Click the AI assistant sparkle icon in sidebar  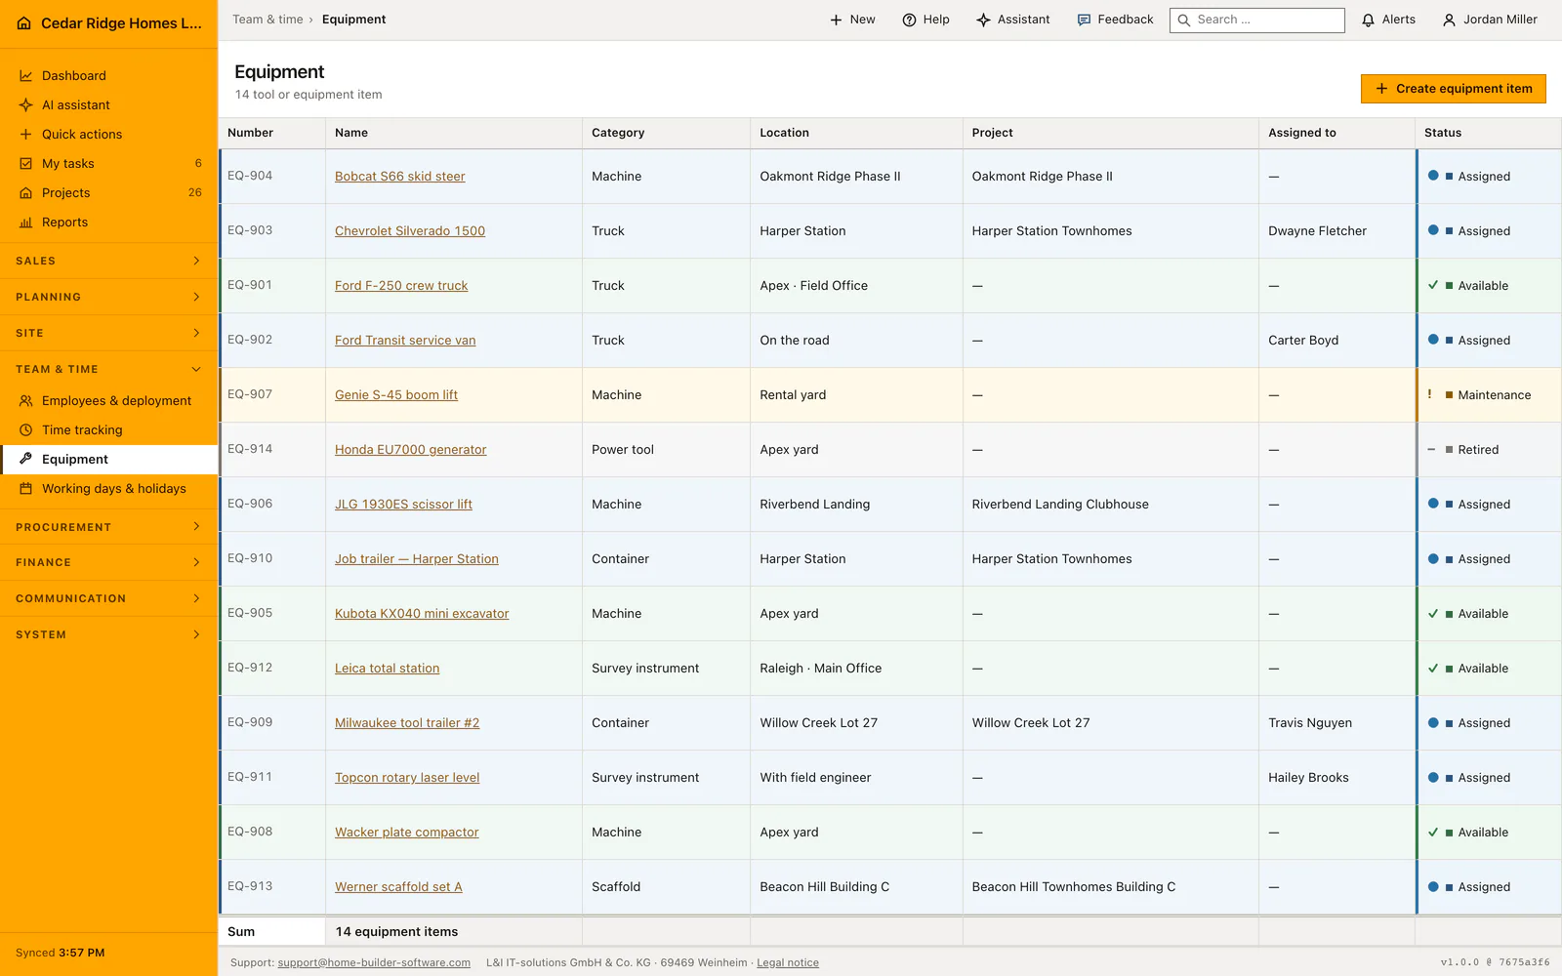pos(26,105)
